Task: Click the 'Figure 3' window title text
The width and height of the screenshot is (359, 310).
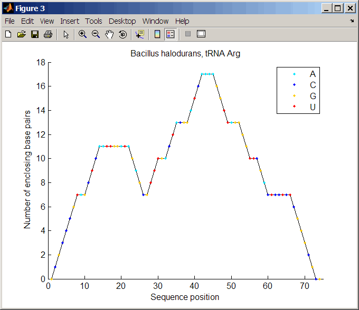Action: pos(30,8)
